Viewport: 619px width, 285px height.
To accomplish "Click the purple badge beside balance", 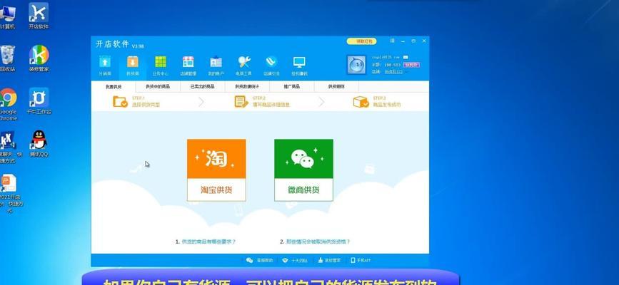I will [411, 65].
